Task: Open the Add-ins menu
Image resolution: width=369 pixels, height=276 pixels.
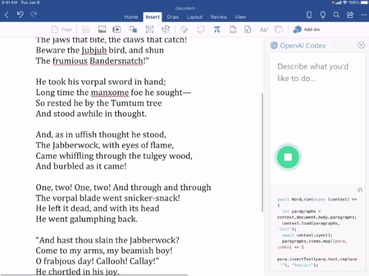Action: 306,29
